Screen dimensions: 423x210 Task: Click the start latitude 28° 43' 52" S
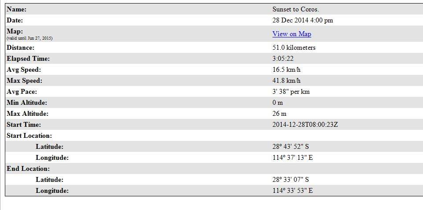coord(291,147)
